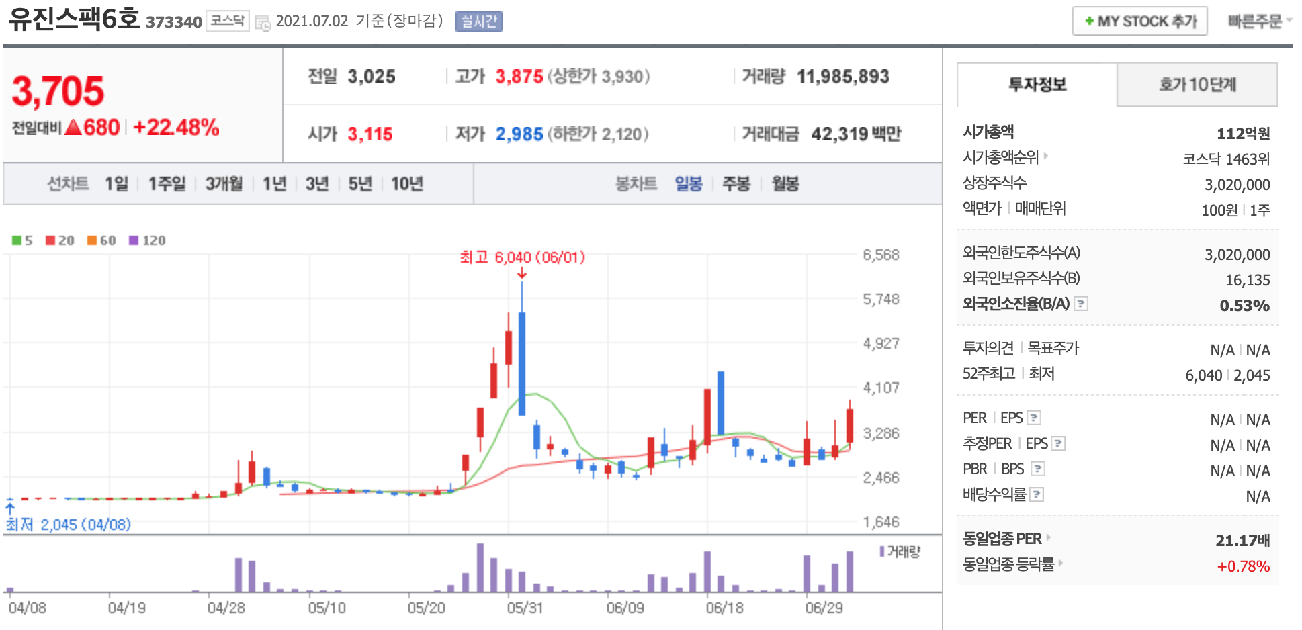Click the 시가 value 3,115
Viewport: 1302px width, 630px height.
(370, 134)
